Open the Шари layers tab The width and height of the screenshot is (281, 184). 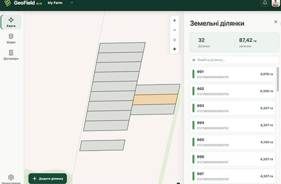click(11, 39)
